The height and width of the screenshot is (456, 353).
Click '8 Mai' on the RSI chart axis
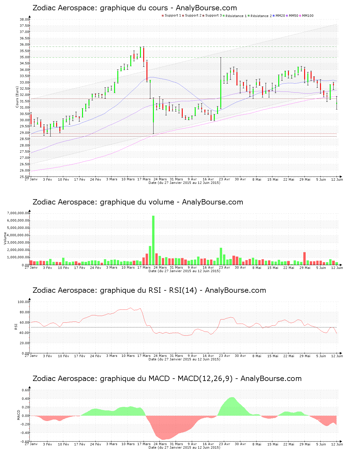[x=257, y=356]
